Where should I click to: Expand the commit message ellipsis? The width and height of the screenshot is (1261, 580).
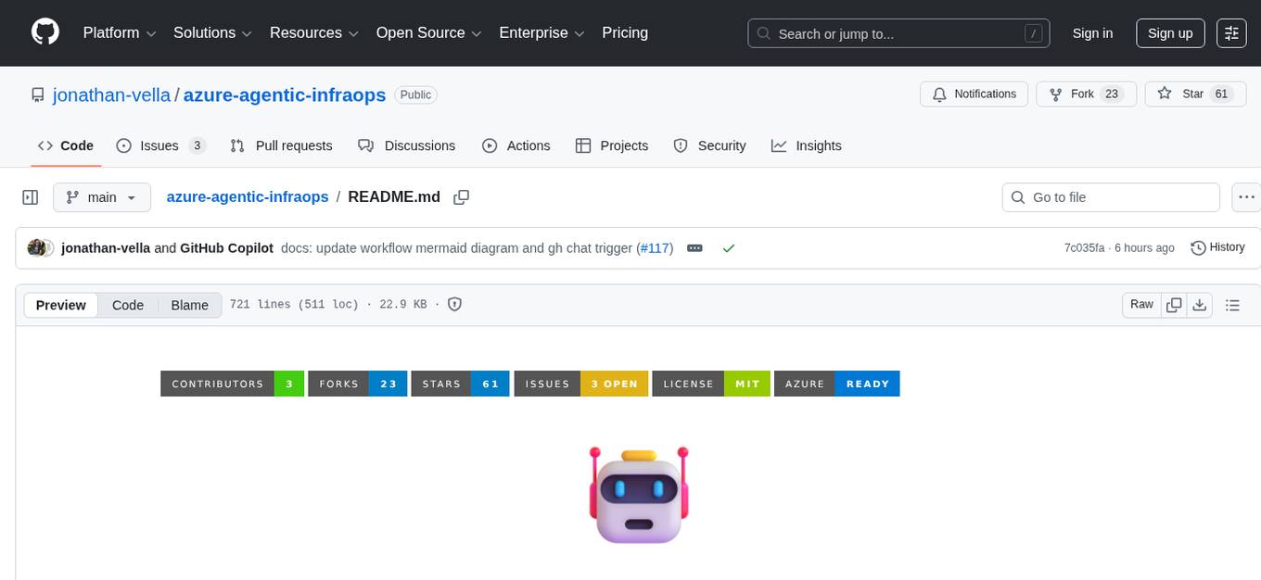click(x=694, y=247)
